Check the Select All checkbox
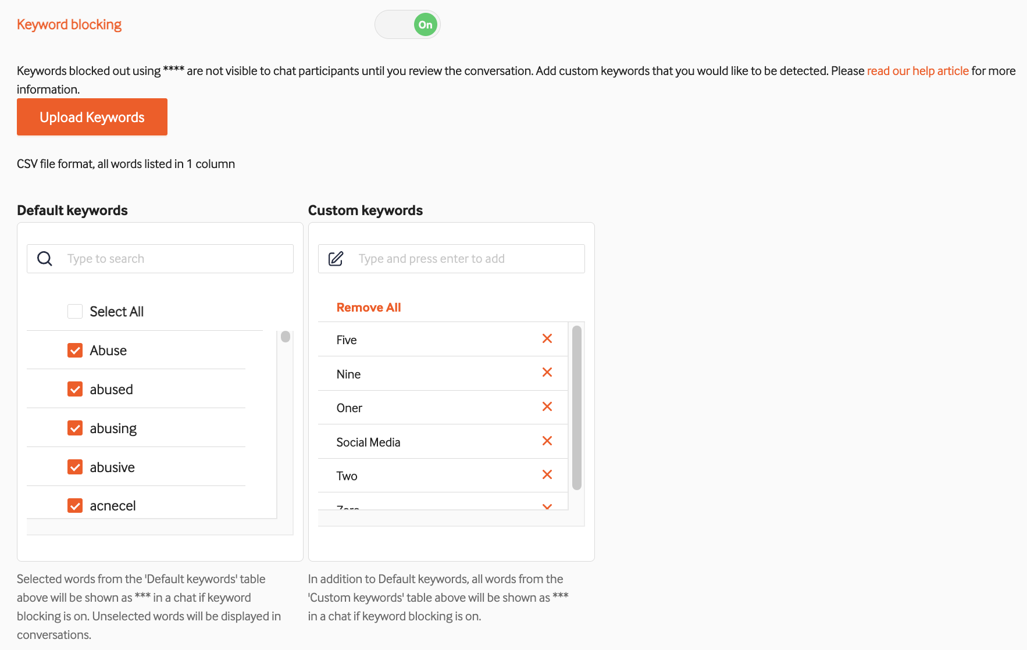 (x=74, y=311)
